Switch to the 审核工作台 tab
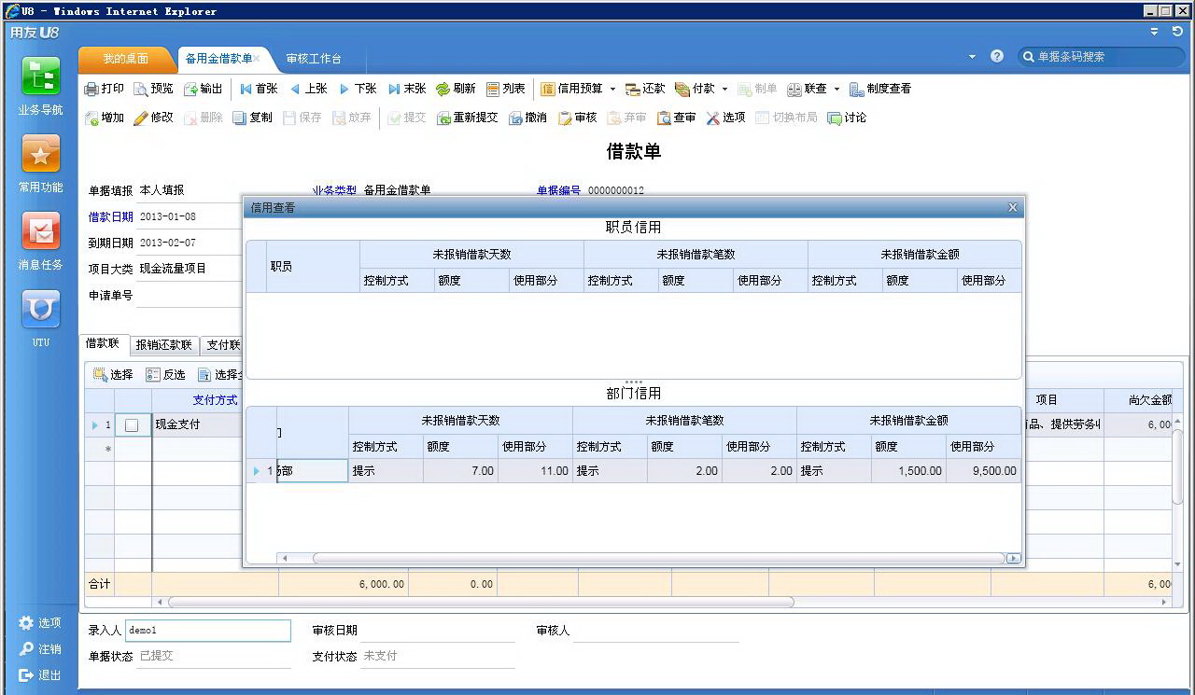 click(314, 59)
